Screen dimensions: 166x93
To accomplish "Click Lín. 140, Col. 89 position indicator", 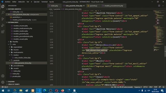I will pos(122,87).
